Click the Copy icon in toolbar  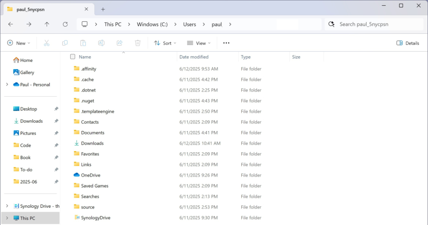pos(65,43)
